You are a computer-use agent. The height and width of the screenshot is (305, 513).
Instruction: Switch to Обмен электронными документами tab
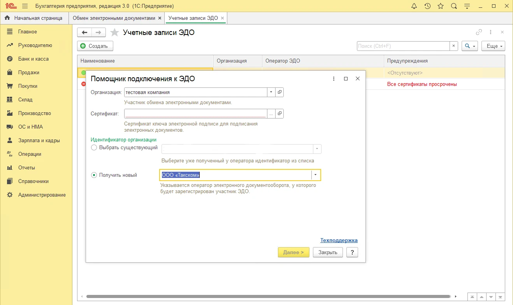[x=114, y=18]
